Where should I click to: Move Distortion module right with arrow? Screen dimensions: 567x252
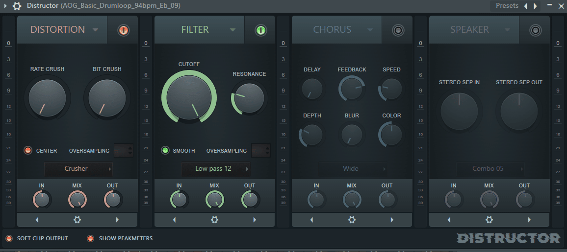(x=117, y=220)
